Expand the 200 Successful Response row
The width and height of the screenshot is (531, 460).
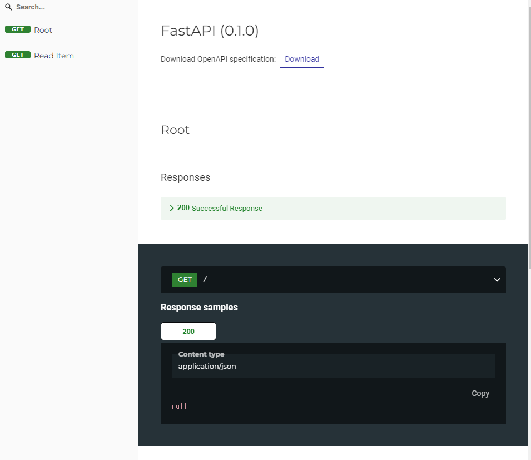[333, 208]
